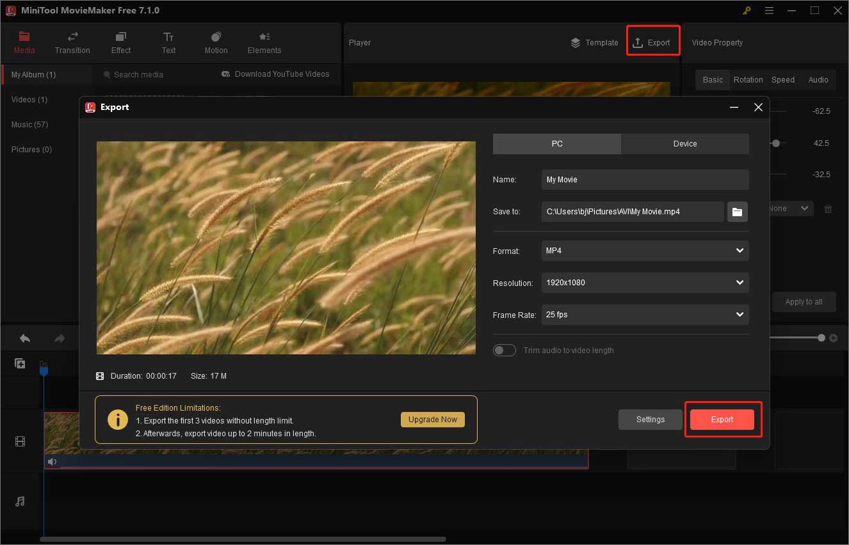Image resolution: width=849 pixels, height=545 pixels.
Task: Select the Music (57) category in sidebar
Action: tap(29, 124)
